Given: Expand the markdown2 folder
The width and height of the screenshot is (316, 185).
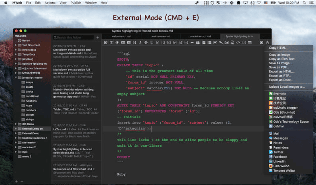Looking at the screenshot, I should click(16, 147).
